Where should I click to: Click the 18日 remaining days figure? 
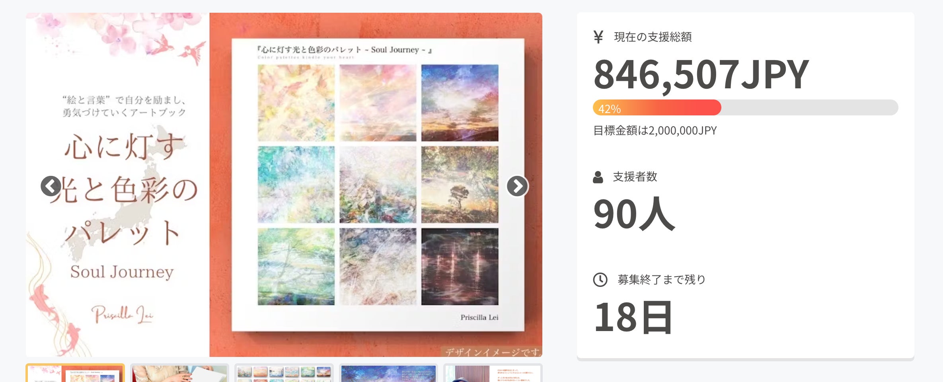pos(633,317)
